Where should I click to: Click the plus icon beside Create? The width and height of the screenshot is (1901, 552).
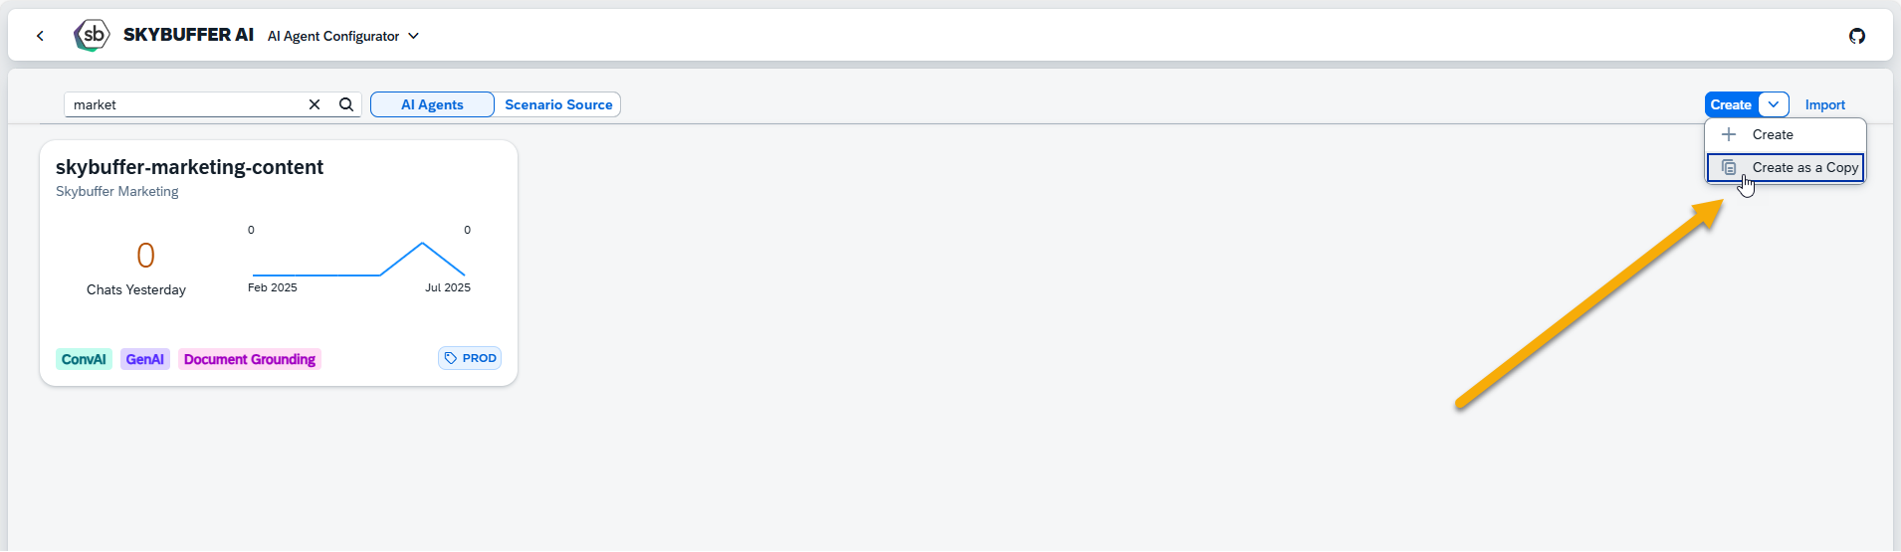coord(1729,134)
